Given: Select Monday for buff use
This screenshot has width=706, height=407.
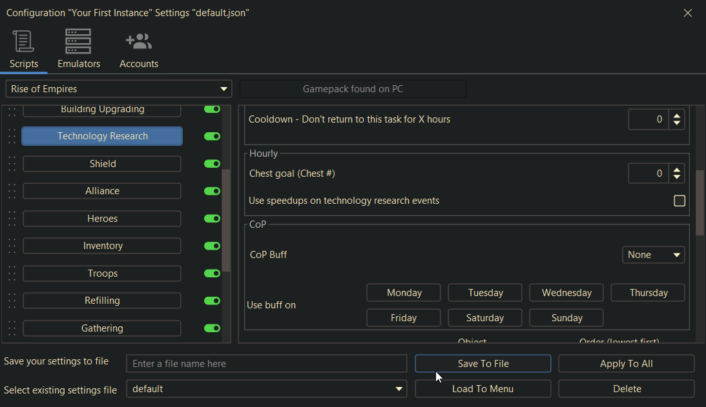Looking at the screenshot, I should click(404, 293).
